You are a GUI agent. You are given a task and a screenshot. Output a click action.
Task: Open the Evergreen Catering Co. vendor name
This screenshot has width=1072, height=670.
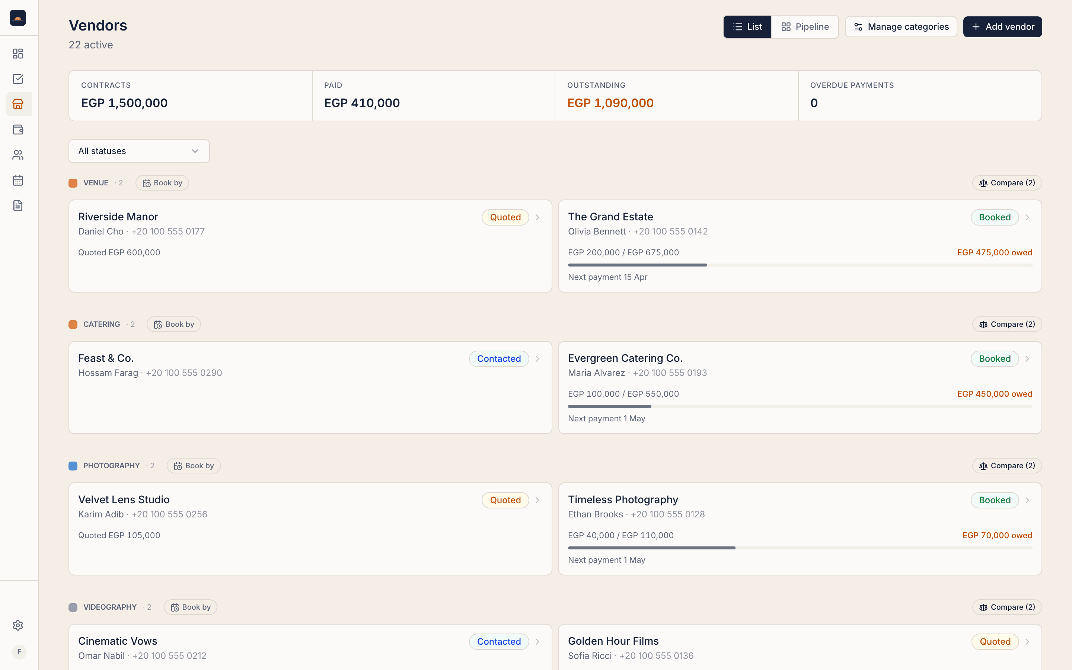coord(625,358)
